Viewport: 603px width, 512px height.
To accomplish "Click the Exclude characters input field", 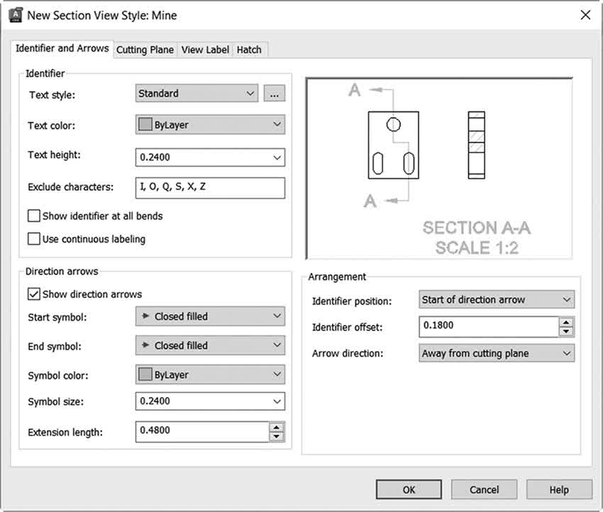I will pyautogui.click(x=210, y=188).
